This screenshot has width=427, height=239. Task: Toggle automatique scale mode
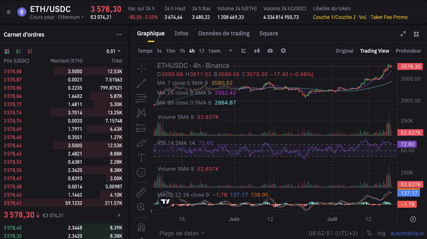coord(407,233)
